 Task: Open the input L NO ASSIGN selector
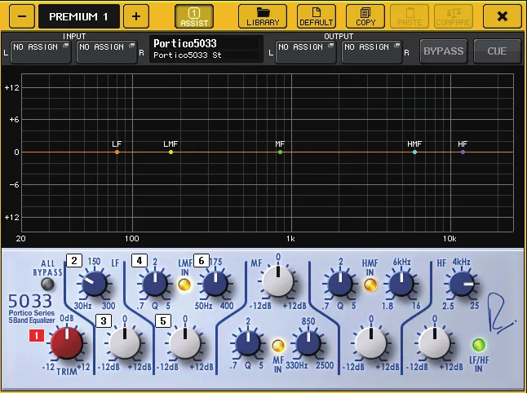tap(41, 51)
